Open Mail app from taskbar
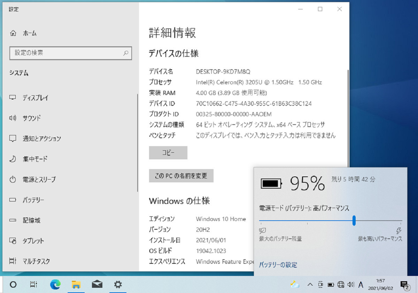Screen dimensions: 418x293 [x=97, y=285]
